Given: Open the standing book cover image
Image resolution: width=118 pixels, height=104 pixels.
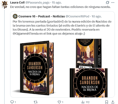Looking at the screenshot, I should (37, 68).
